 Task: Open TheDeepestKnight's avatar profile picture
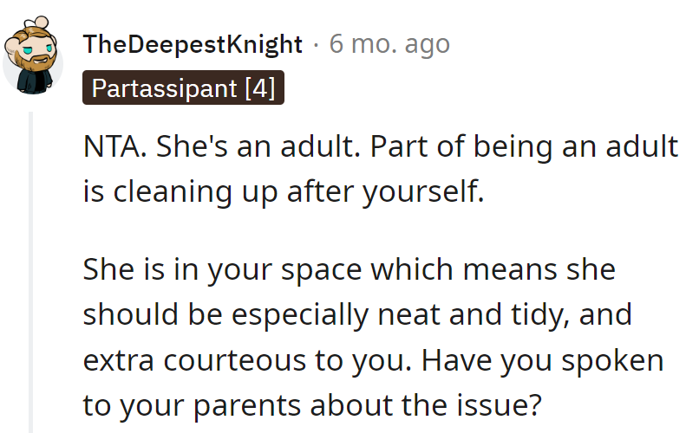click(x=32, y=59)
